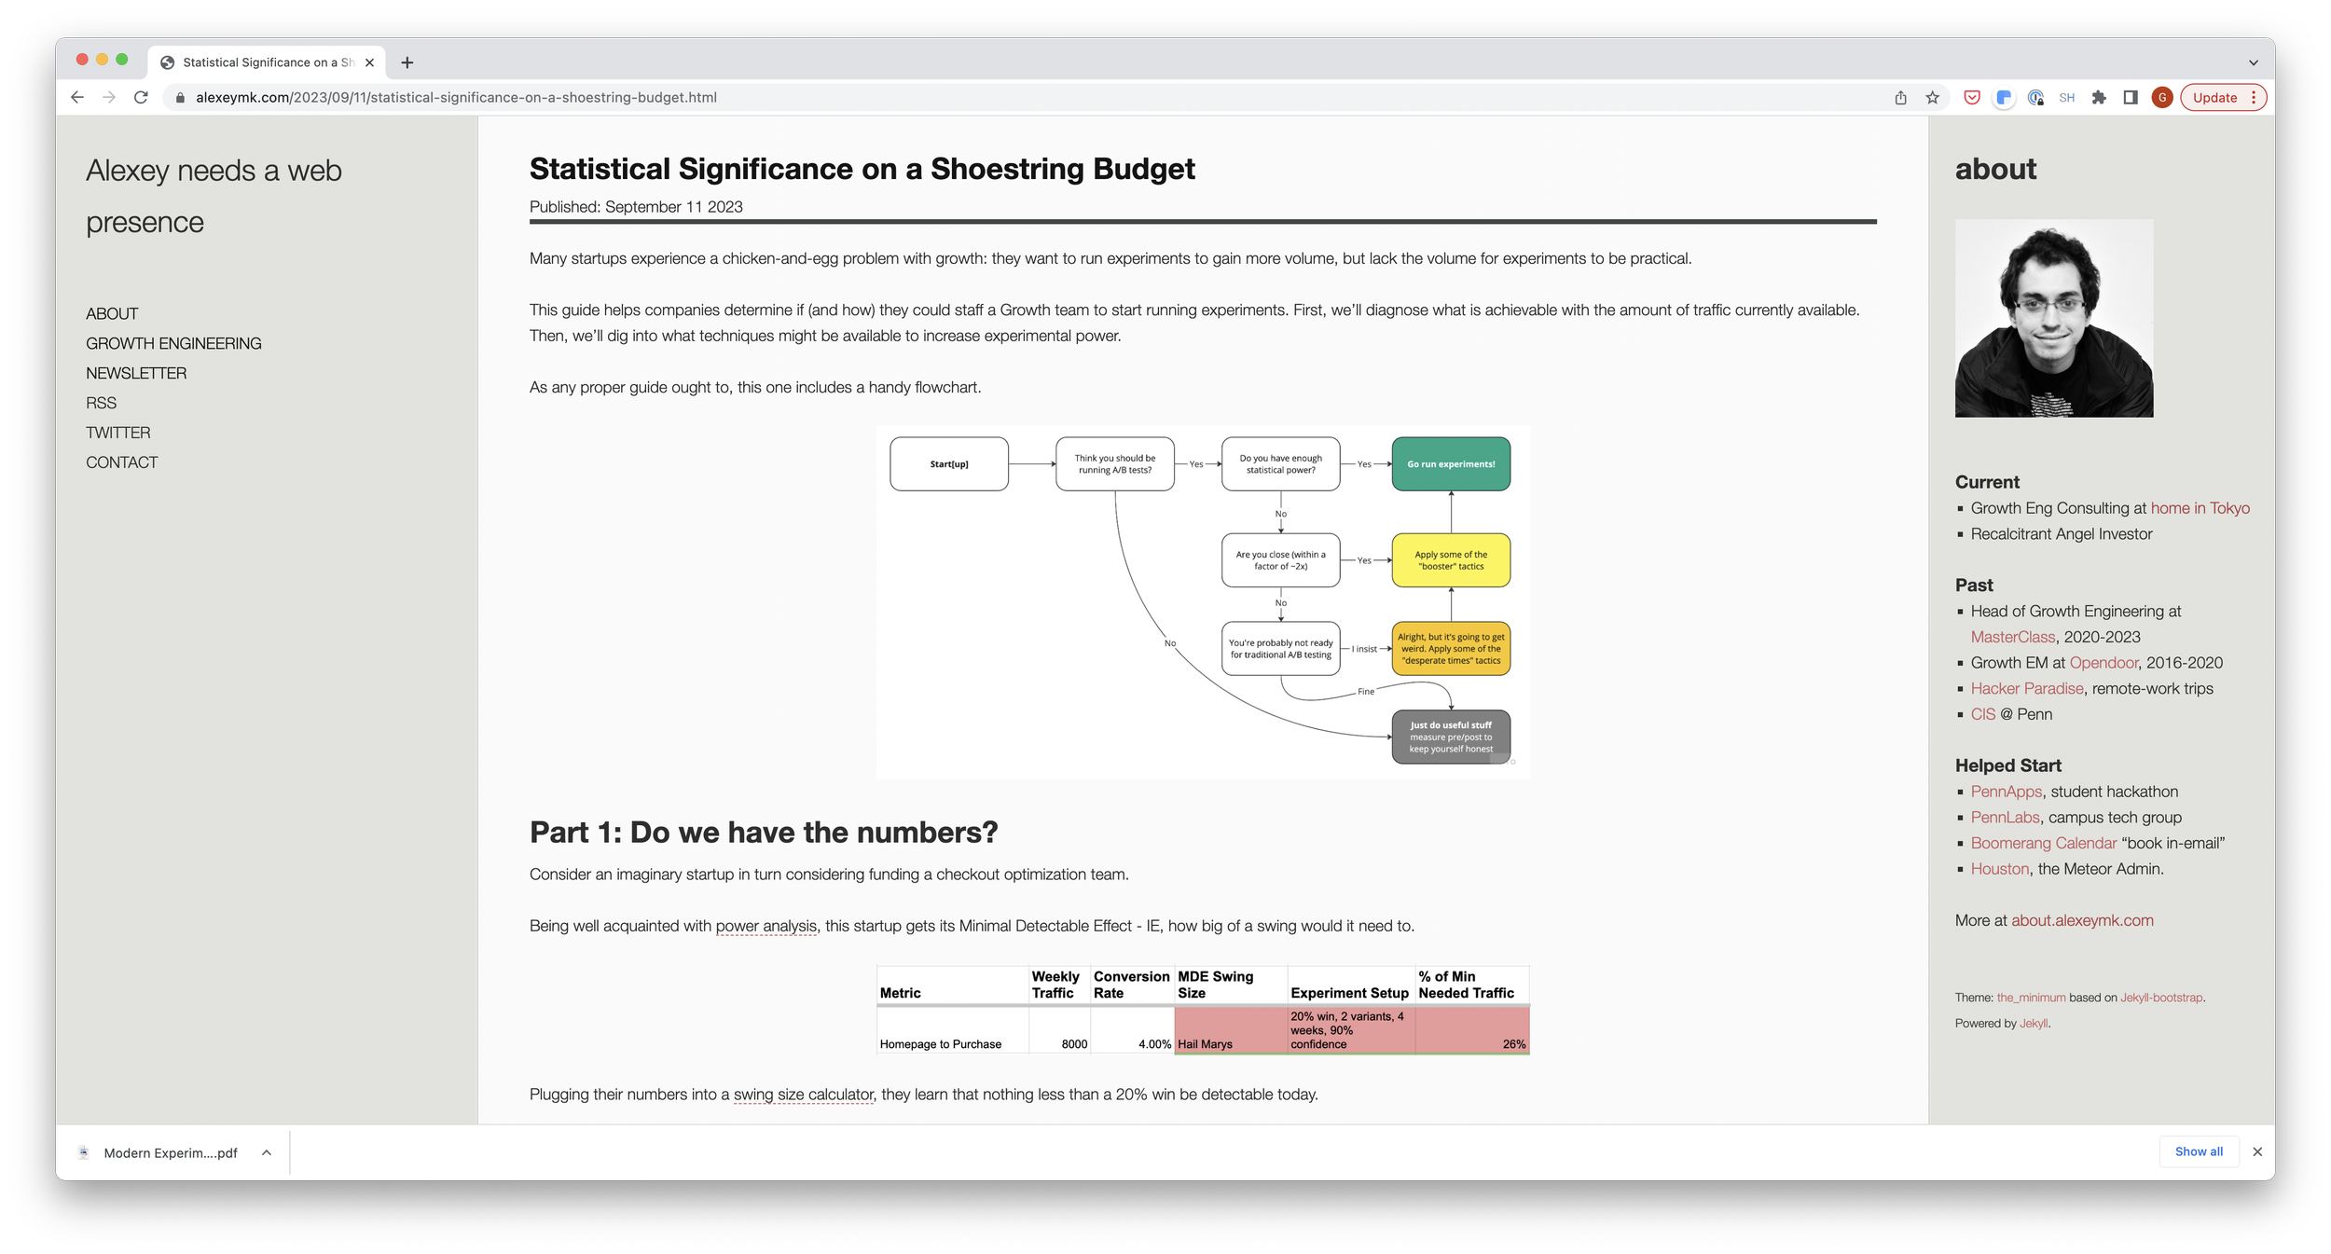The height and width of the screenshot is (1254, 2331).
Task: Open GROWTH ENGINEERING in sidebar menu
Action: point(173,343)
